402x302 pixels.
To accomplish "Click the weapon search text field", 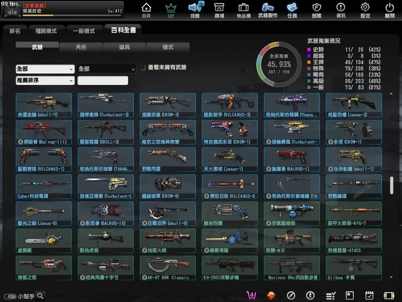I will 103,80.
